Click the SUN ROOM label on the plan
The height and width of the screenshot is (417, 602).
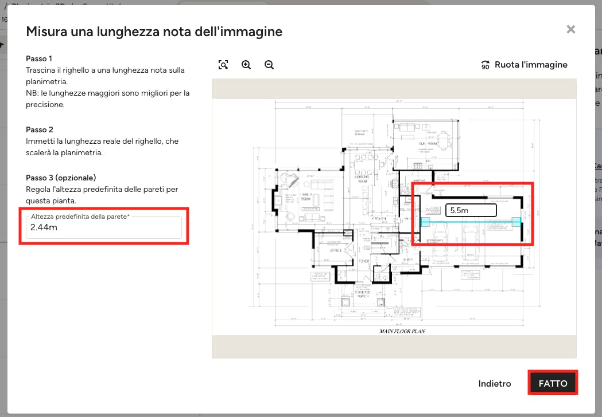[428, 143]
